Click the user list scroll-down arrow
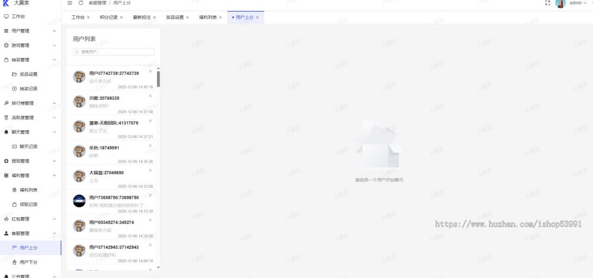This screenshot has height=278, width=593. pyautogui.click(x=158, y=268)
